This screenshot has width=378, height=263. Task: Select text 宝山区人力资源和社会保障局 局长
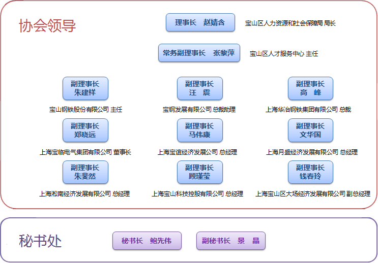[290, 23]
